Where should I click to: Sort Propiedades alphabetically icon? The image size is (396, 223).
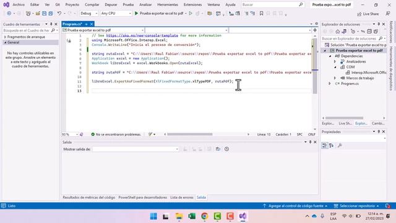click(x=332, y=146)
